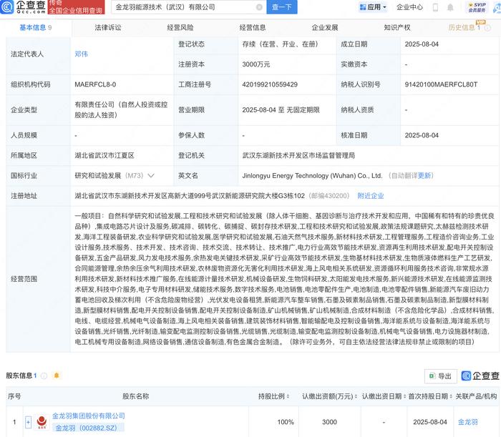
Task: Clear the search box with the X icon
Action: tap(259, 7)
